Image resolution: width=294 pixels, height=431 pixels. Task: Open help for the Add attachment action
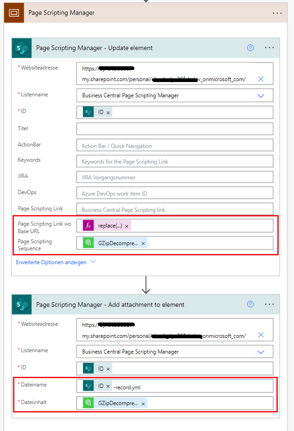pos(250,304)
